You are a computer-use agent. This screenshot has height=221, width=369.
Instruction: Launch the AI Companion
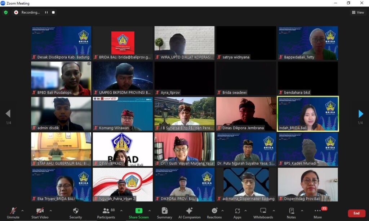click(x=190, y=213)
